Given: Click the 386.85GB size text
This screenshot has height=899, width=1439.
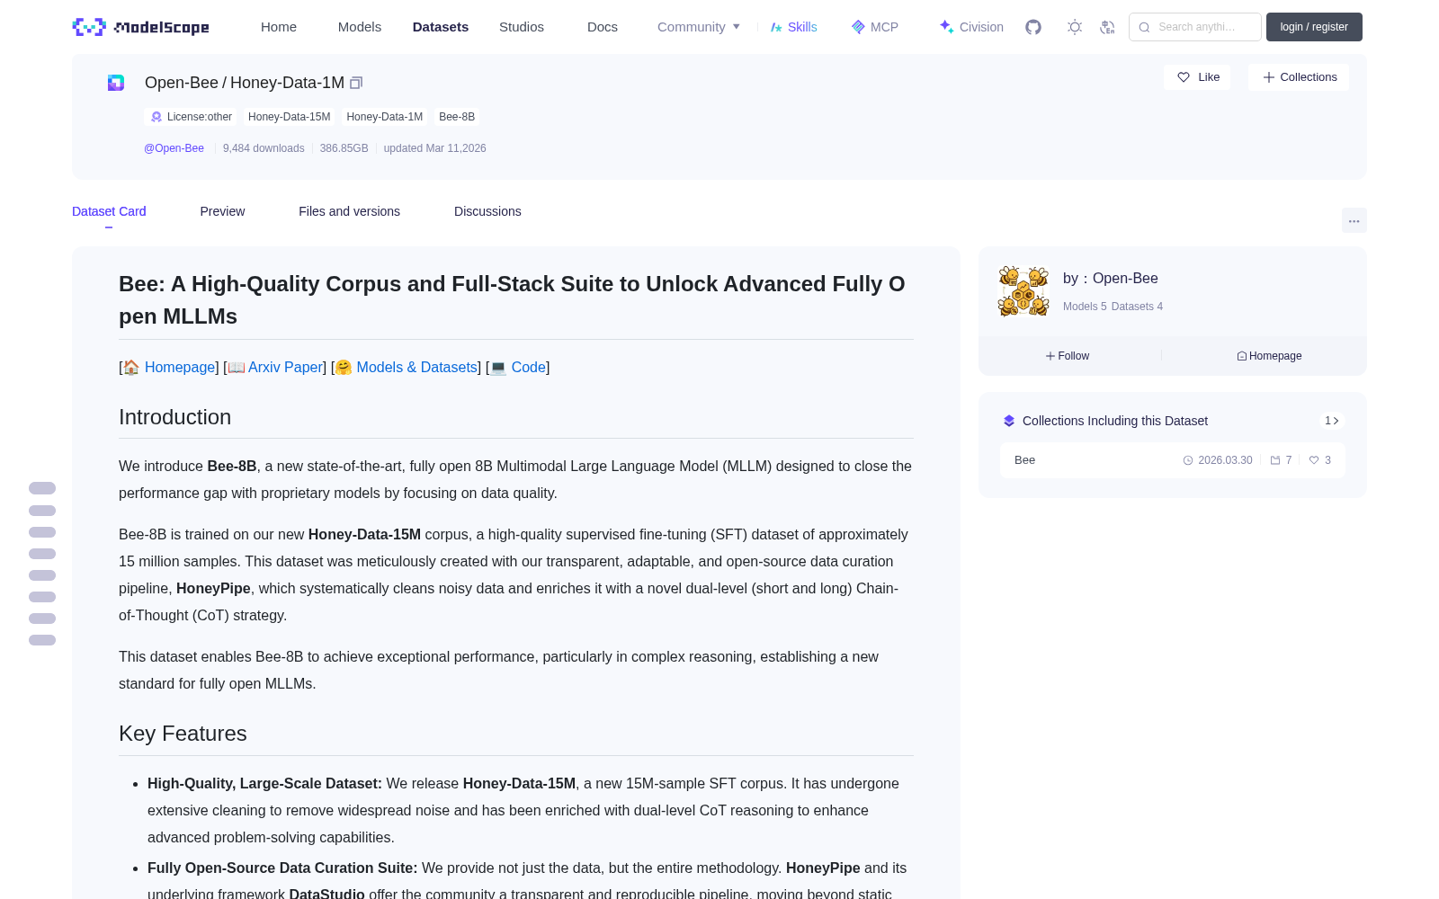Looking at the screenshot, I should click(x=344, y=148).
